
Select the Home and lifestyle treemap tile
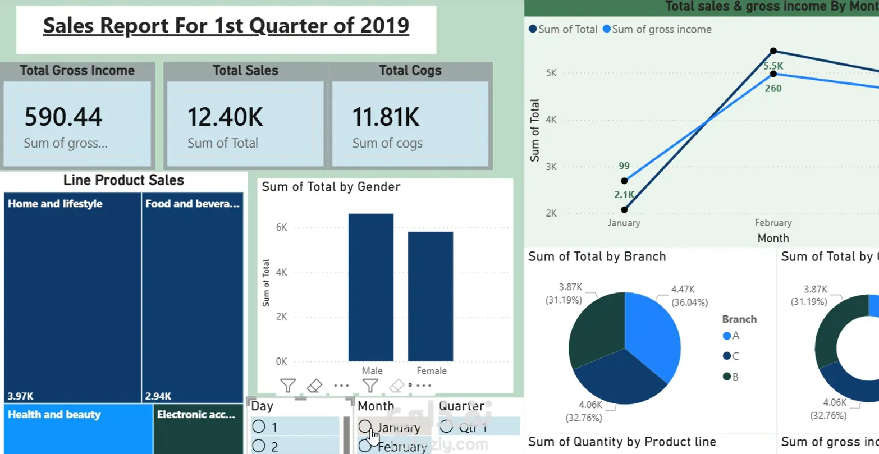point(72,297)
